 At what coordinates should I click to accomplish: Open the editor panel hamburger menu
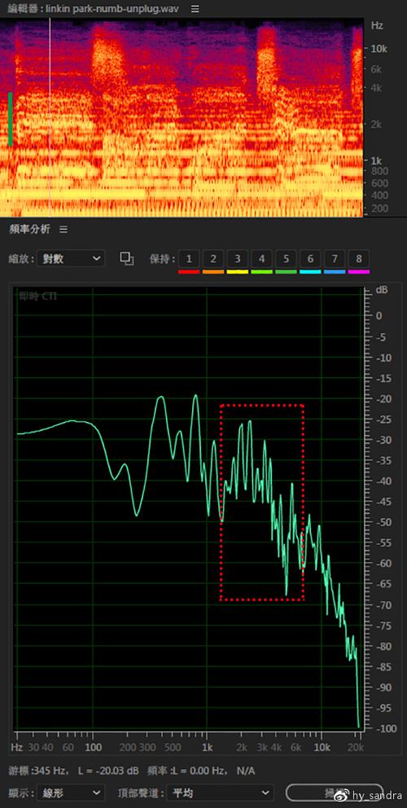click(195, 9)
